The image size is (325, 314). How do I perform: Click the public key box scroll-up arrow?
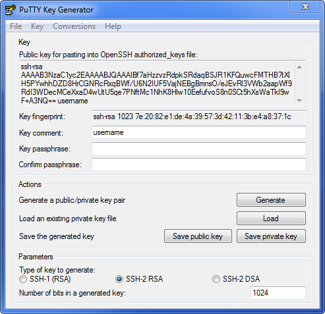(x=299, y=67)
